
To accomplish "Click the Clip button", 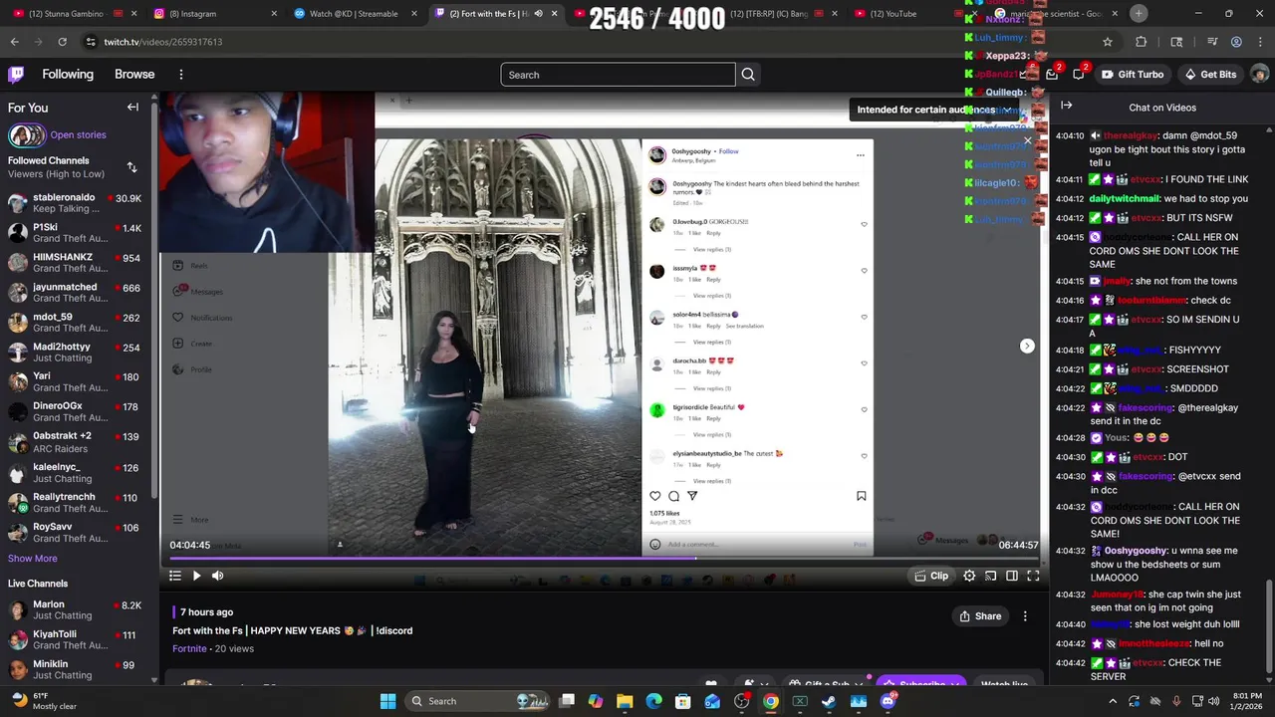I will (931, 576).
